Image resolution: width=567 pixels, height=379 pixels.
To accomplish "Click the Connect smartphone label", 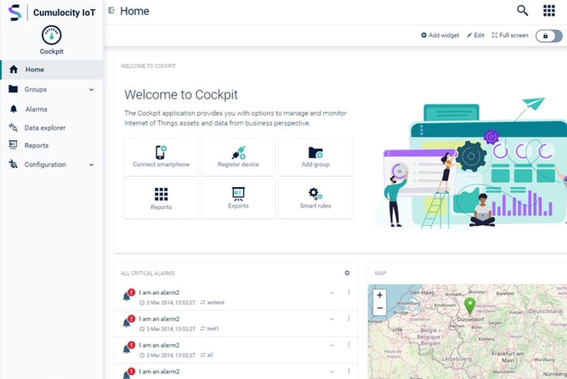I will click(161, 164).
